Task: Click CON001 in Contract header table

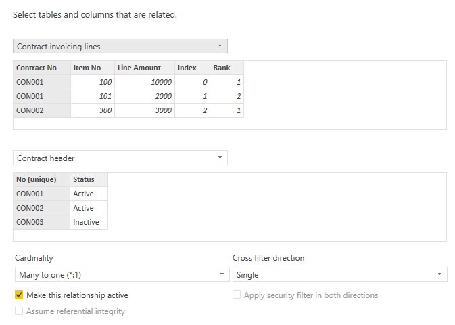Action: click(41, 194)
